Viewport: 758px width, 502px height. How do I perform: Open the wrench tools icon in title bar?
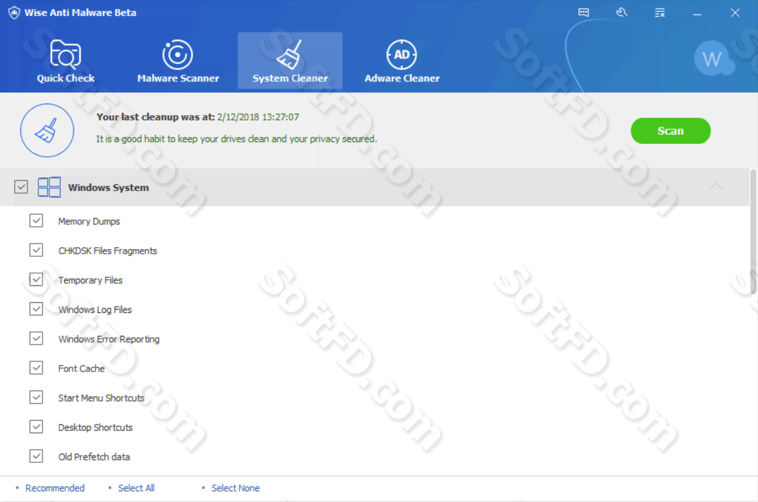622,13
